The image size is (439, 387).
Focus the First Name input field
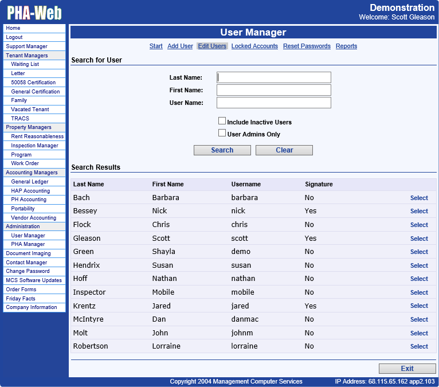[274, 90]
